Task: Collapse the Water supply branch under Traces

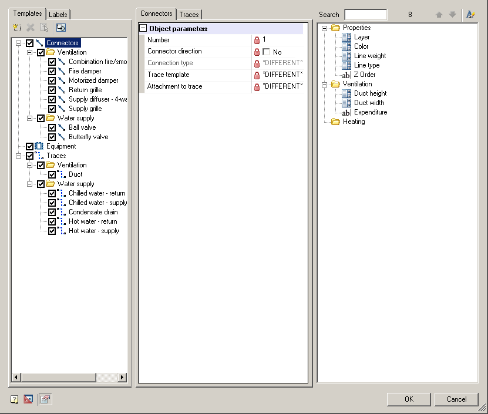Action: click(29, 184)
